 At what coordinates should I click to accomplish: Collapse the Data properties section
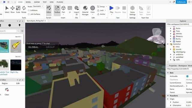click(168, 73)
